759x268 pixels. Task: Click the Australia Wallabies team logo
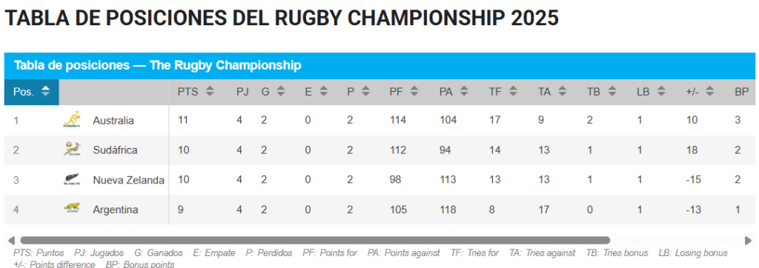(x=72, y=119)
